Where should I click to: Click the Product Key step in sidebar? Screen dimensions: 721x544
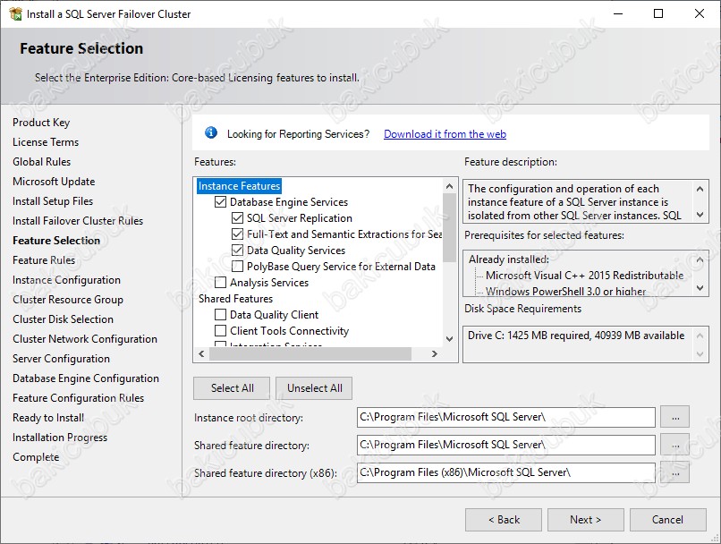pos(41,123)
